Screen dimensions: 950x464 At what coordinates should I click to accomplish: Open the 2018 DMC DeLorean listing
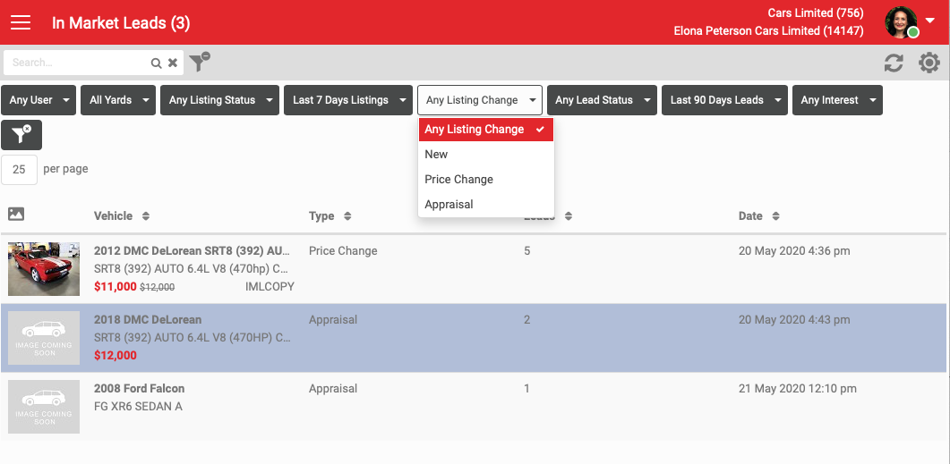coord(148,319)
